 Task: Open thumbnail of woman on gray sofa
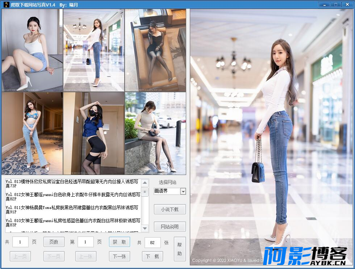32,50
